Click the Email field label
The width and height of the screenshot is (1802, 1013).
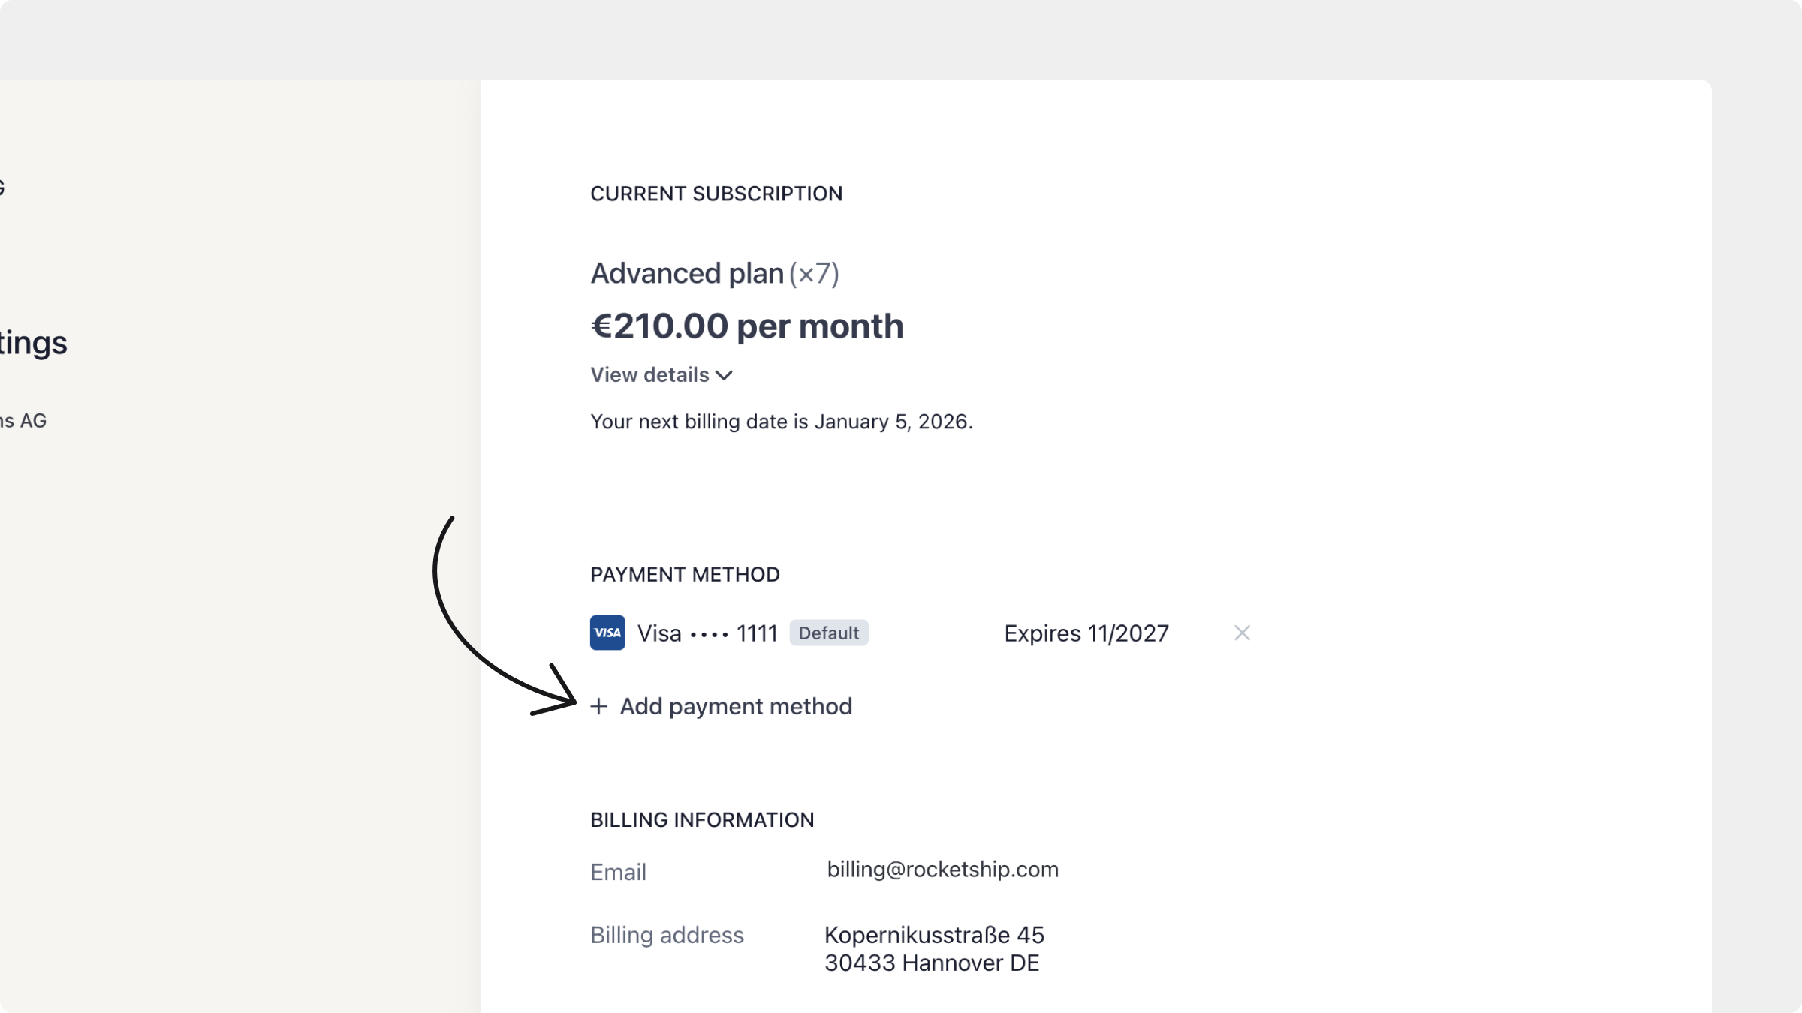pyautogui.click(x=618, y=872)
